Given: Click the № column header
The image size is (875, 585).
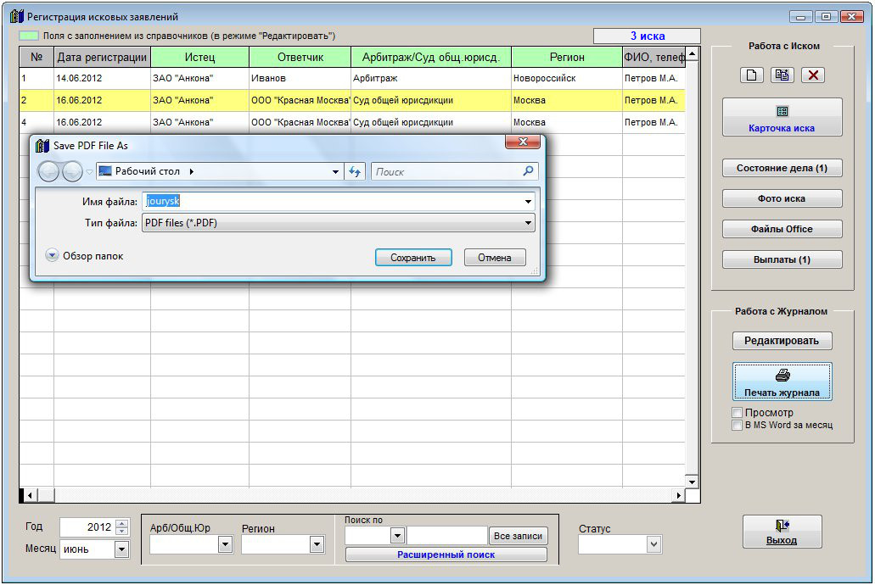Looking at the screenshot, I should click(36, 57).
